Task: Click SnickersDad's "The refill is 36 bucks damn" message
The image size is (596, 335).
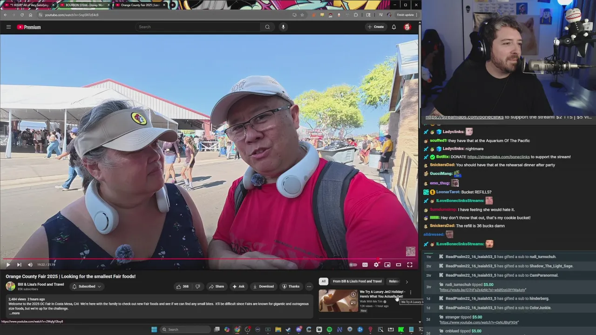Action: pos(480,226)
